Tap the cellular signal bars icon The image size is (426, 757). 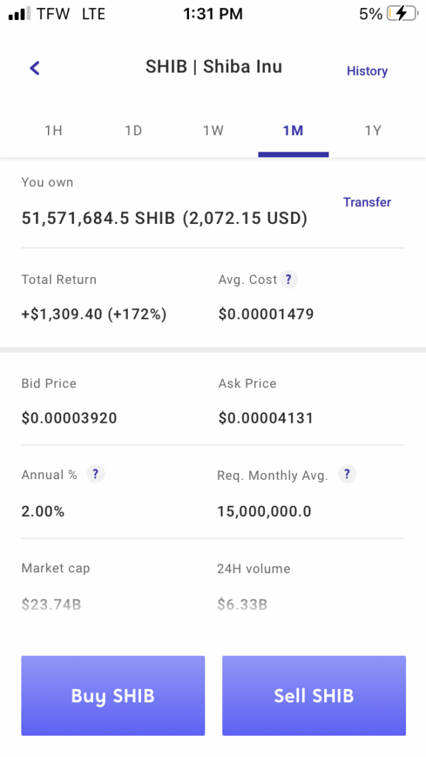pyautogui.click(x=20, y=14)
